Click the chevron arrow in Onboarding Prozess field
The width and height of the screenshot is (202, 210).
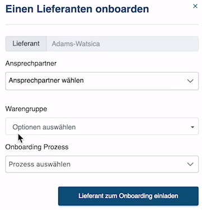coord(190,164)
